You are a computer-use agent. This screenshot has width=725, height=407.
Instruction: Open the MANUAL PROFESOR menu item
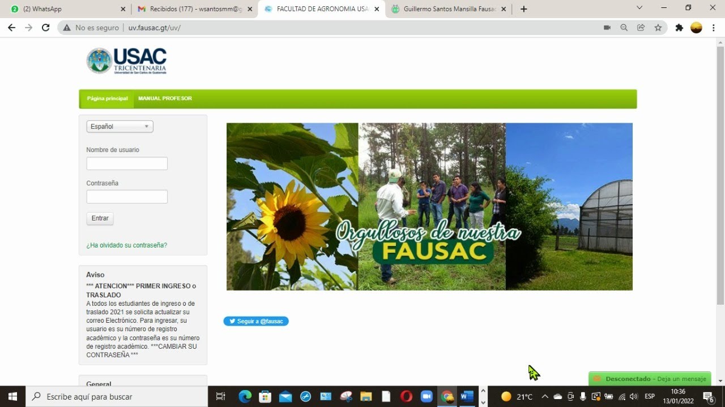click(x=165, y=98)
